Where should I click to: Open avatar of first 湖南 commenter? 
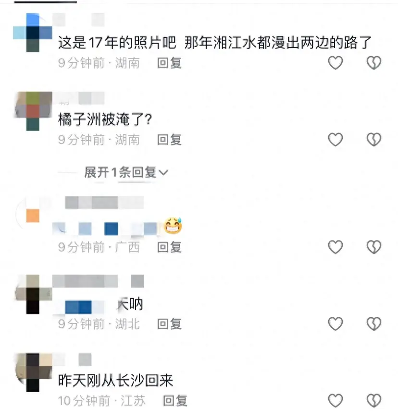(33, 33)
